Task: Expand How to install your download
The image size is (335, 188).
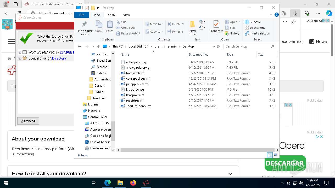Action: coord(230,174)
